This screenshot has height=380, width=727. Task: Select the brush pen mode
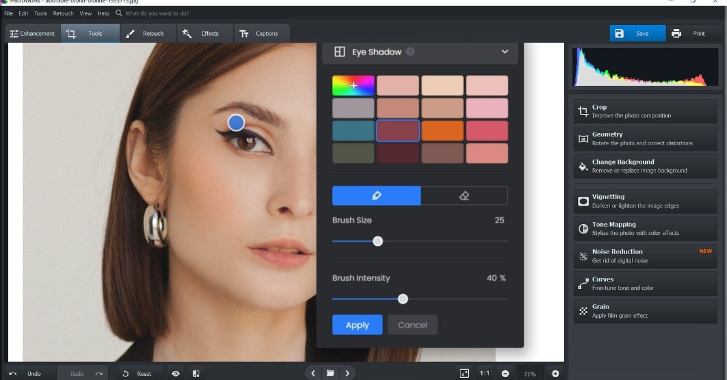[x=376, y=195]
